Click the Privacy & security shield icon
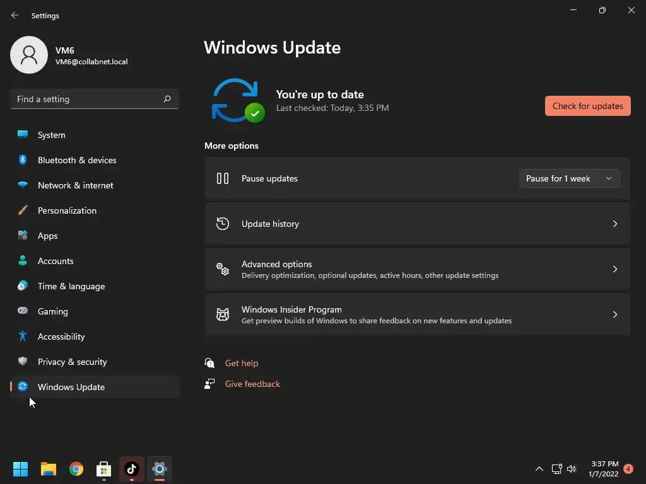Image resolution: width=646 pixels, height=484 pixels. click(23, 361)
